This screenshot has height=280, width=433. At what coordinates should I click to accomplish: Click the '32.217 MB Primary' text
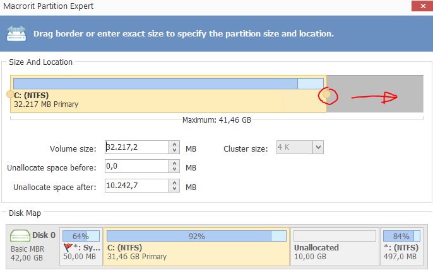(46, 104)
